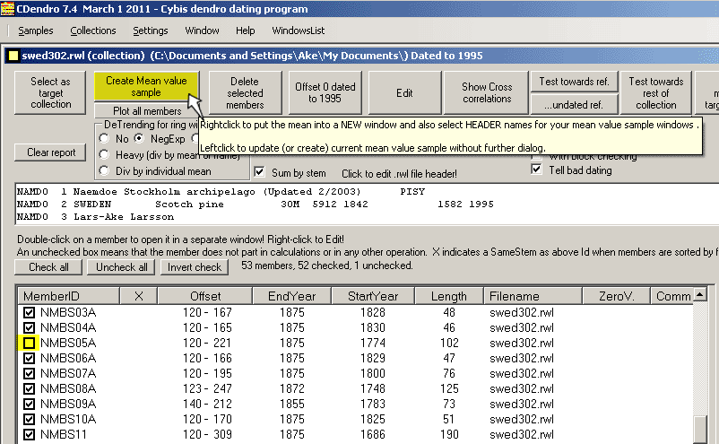Click length value 125
This screenshot has height=444, width=719.
449,389
